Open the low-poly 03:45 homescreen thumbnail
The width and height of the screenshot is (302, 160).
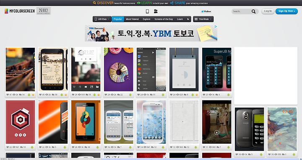[x=282, y=129]
